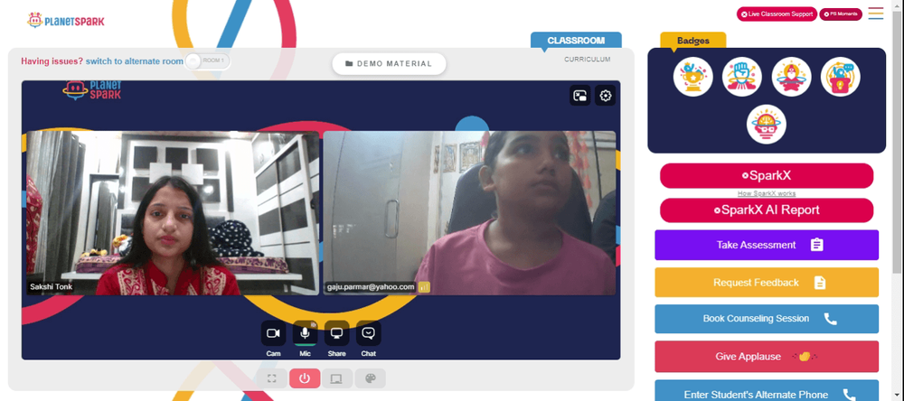904x401 pixels.
Task: Click the PlanetSpark logo in header
Action: [x=66, y=21]
